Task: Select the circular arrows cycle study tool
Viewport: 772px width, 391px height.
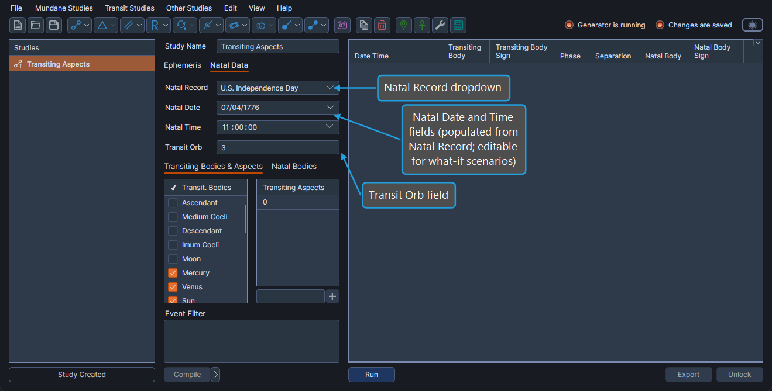Action: point(185,25)
